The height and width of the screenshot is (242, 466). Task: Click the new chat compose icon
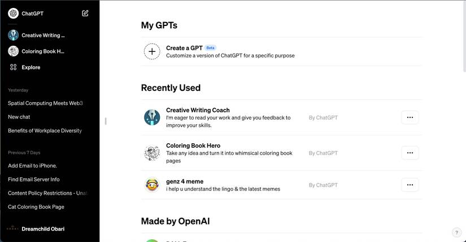[x=85, y=14]
